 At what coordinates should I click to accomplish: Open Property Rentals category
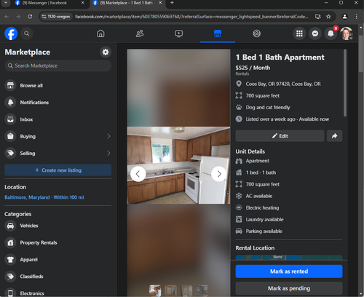[x=58, y=242]
